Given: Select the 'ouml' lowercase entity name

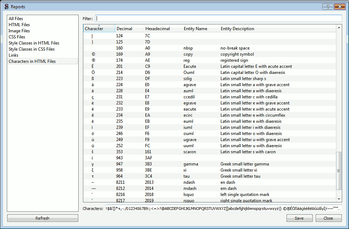Looking at the screenshot, I should coord(189,134).
